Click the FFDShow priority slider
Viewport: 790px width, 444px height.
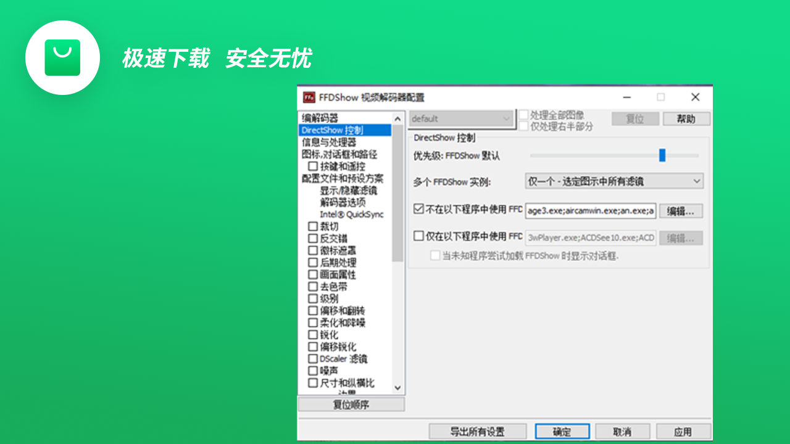662,155
